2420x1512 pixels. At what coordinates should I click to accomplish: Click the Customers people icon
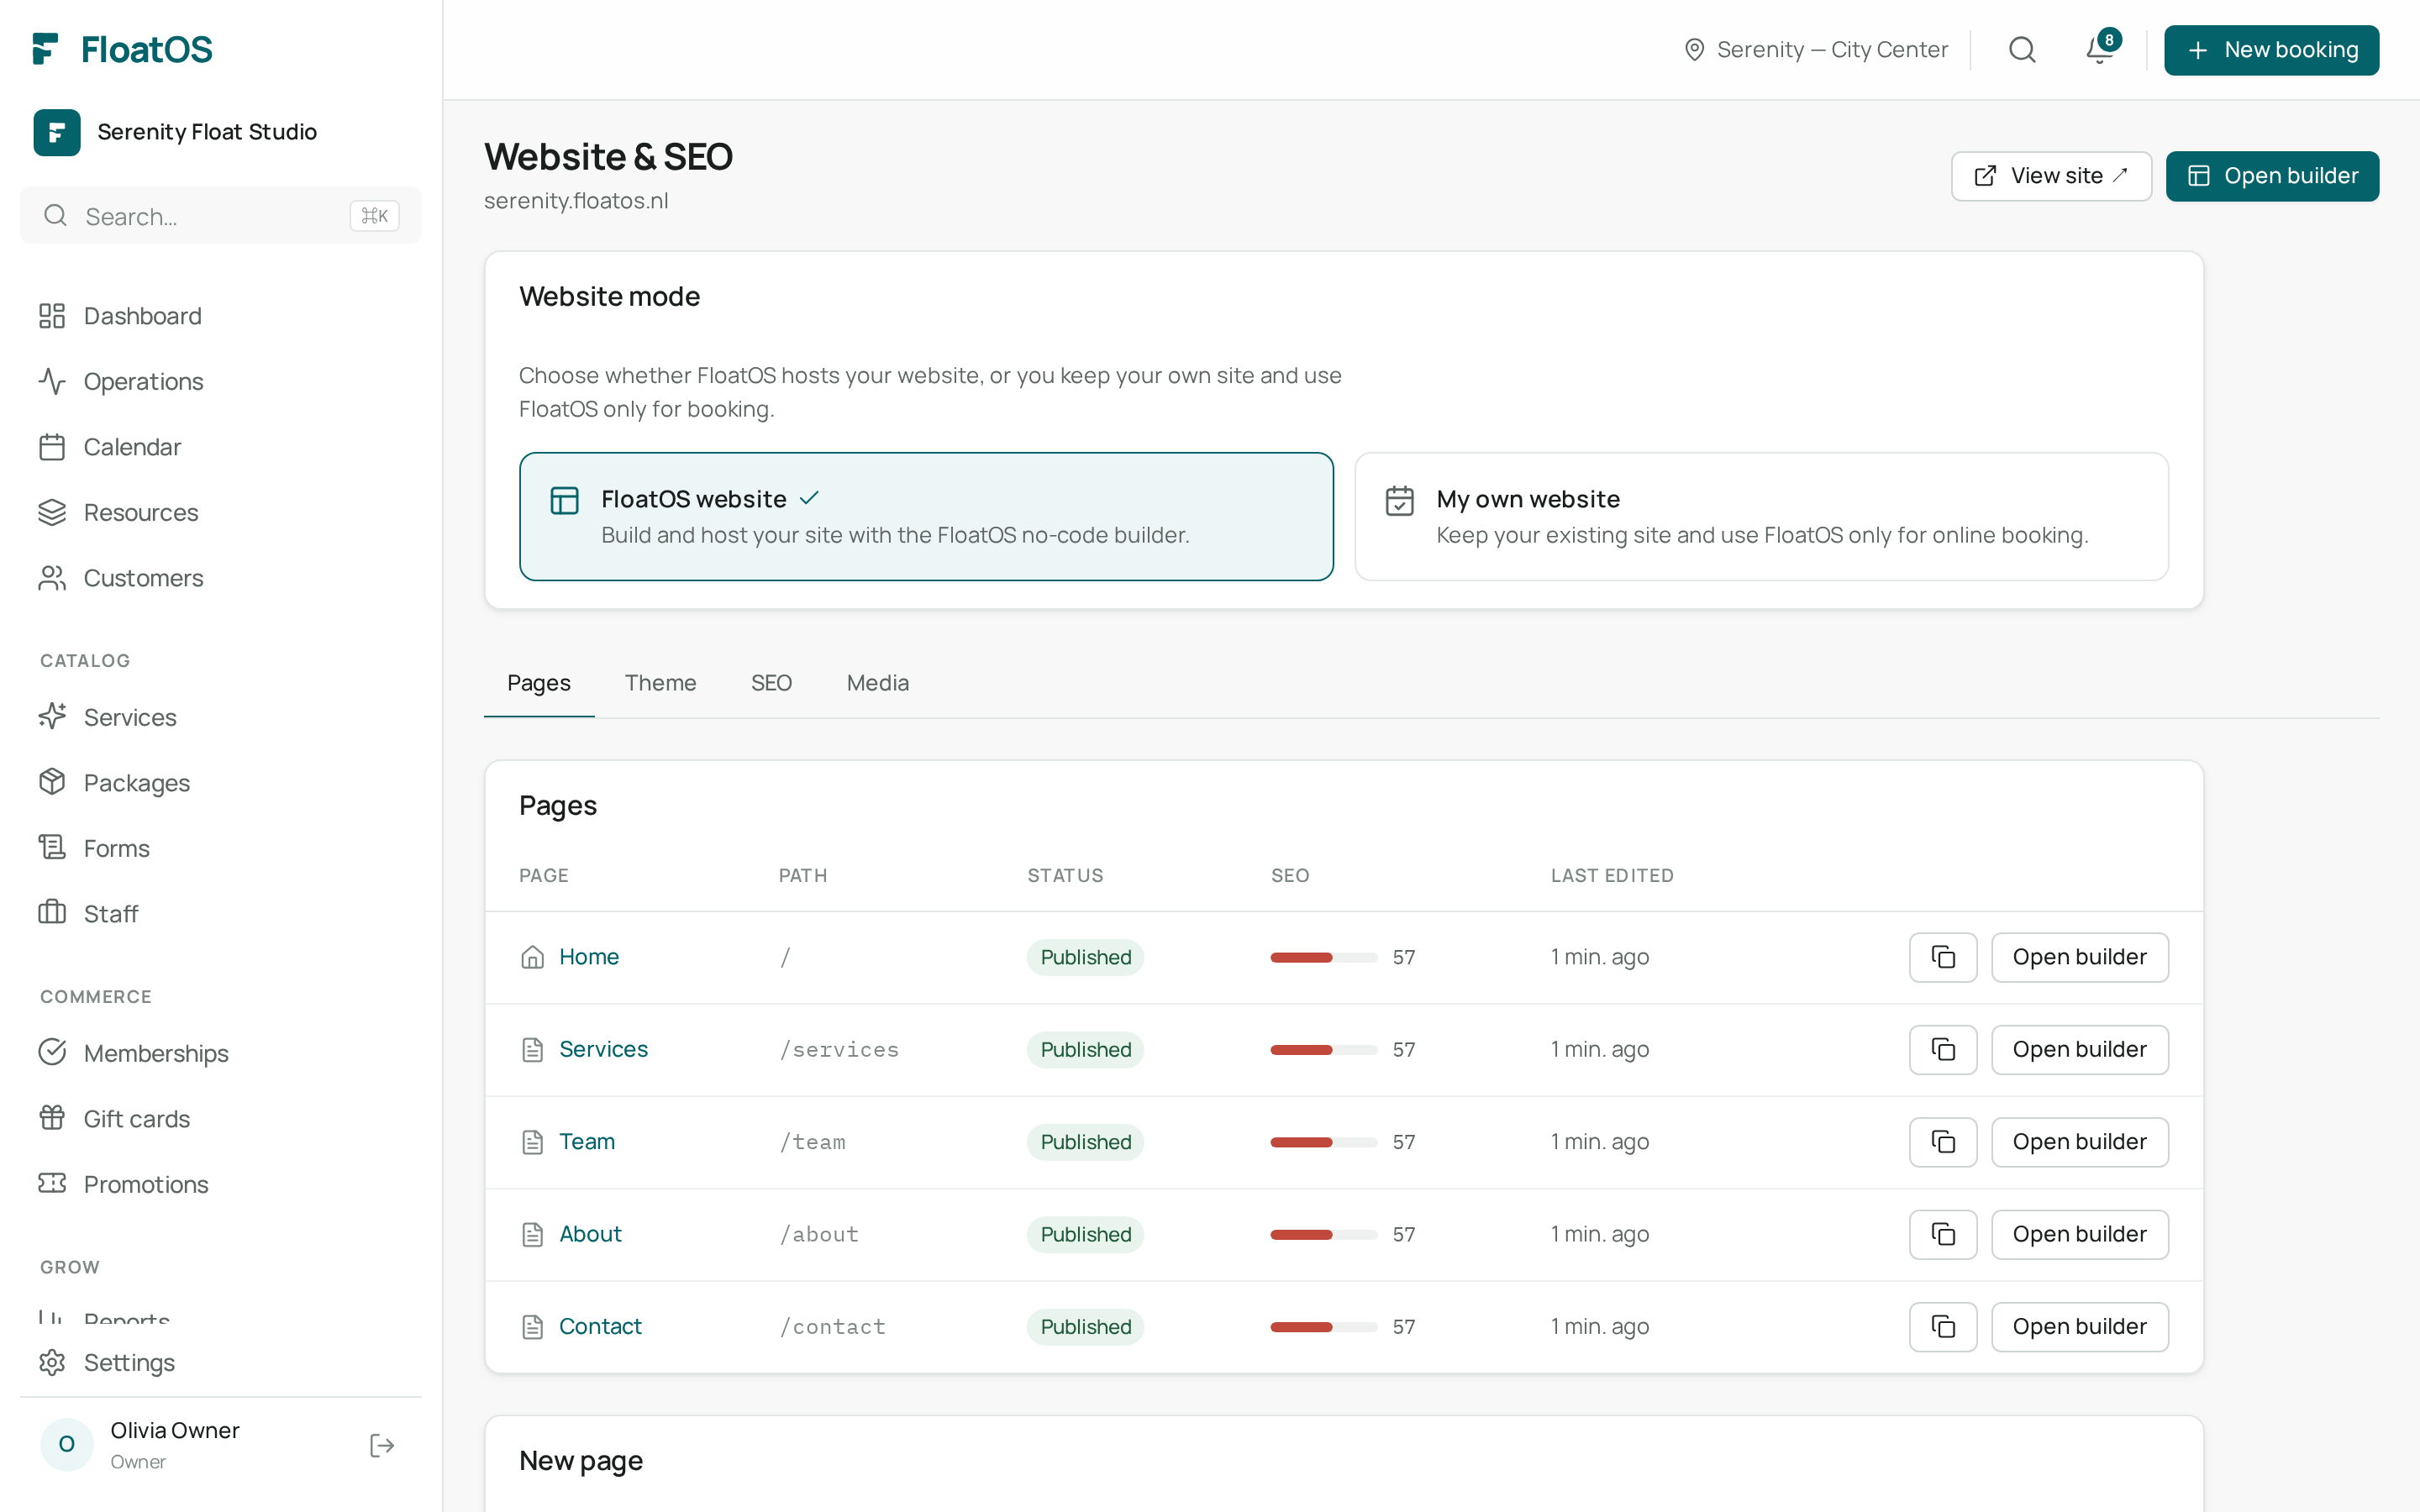click(52, 578)
